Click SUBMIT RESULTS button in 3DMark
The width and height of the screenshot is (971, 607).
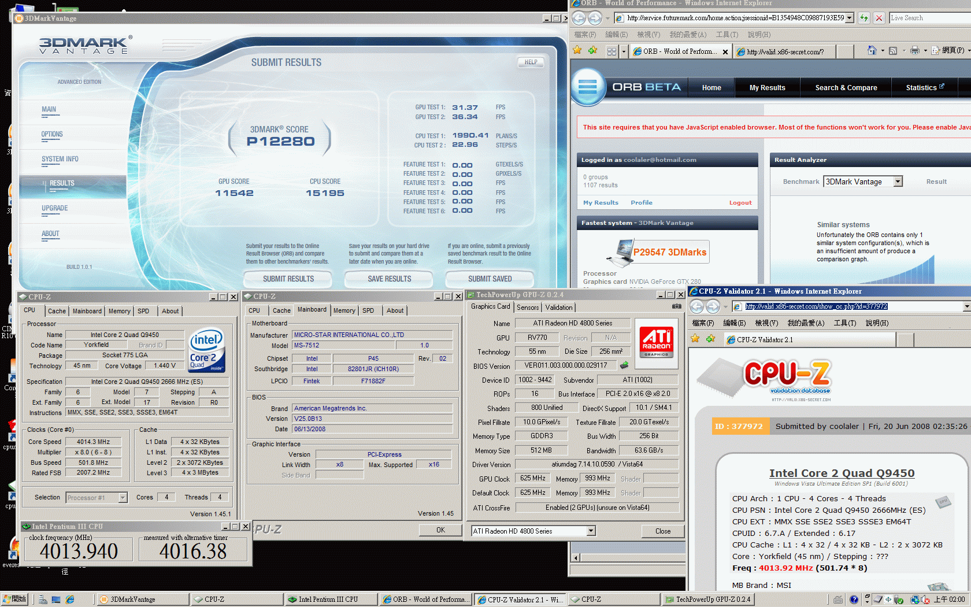tap(288, 279)
